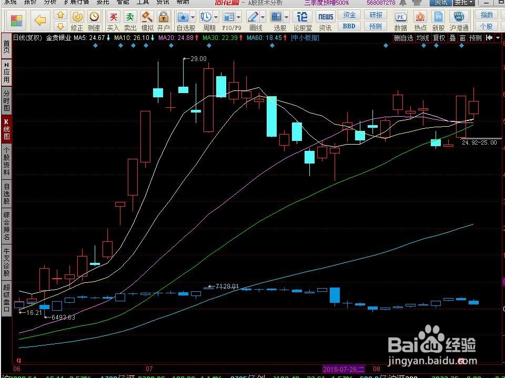The height and width of the screenshot is (378, 505).
Task: Expand the 画线 drawing dropdown arrow
Action: click(x=263, y=17)
